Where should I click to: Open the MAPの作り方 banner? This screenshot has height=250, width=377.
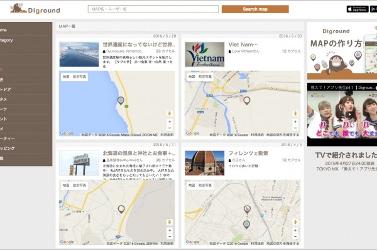[342, 51]
